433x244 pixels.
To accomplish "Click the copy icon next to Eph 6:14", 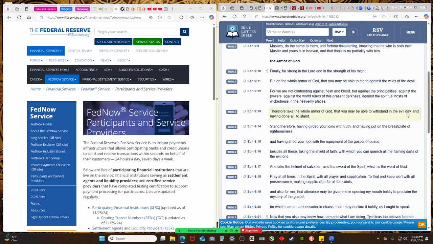I will pyautogui.click(x=245, y=126).
